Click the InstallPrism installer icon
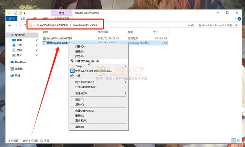Image resolution: width=245 pixels, height=147 pixels. [x=45, y=38]
